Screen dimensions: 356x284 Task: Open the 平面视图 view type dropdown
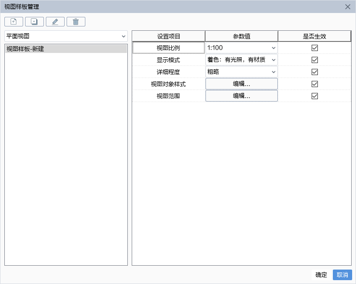[x=66, y=36]
